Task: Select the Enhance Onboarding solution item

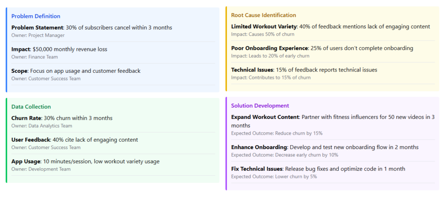Action: click(259, 147)
